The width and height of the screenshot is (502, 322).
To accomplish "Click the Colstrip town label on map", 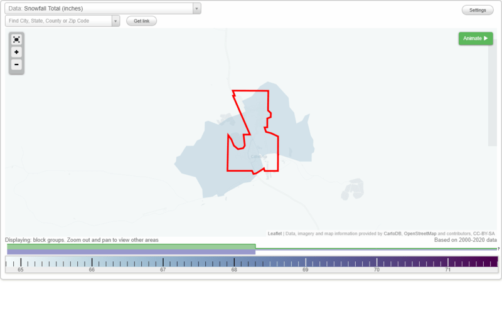I will 259,157.
